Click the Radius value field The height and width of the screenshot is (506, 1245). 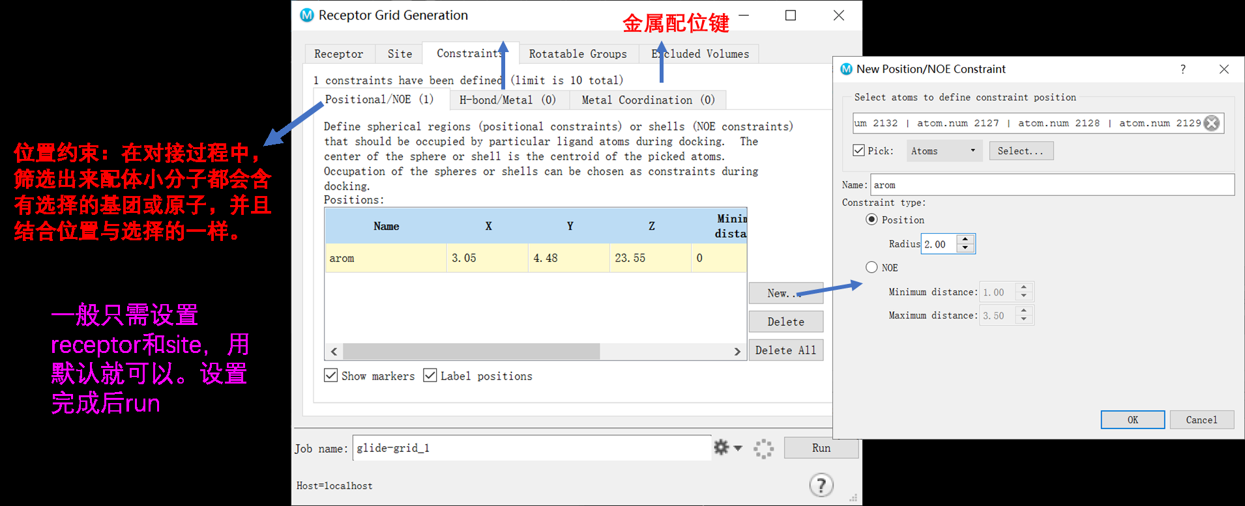(939, 244)
